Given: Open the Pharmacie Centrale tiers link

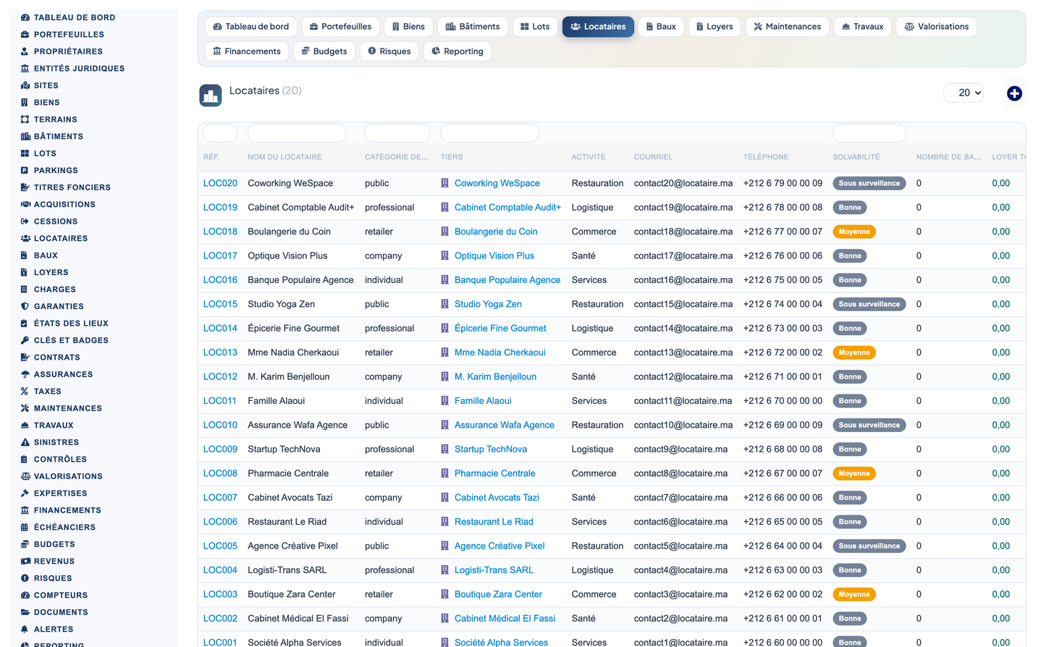Looking at the screenshot, I should coord(494,474).
